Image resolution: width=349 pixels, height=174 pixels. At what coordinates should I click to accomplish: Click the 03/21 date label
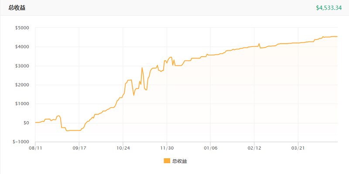coord(298,148)
